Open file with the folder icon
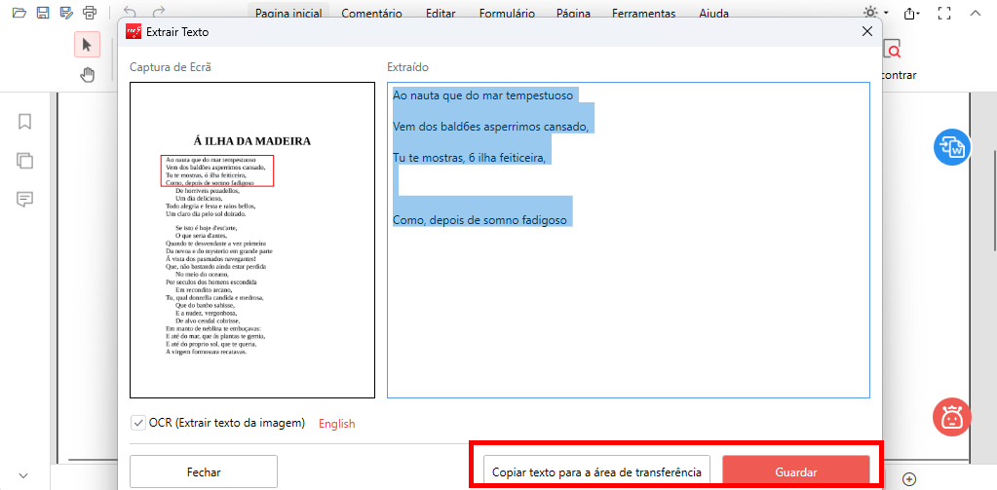Image resolution: width=997 pixels, height=490 pixels. [19, 12]
